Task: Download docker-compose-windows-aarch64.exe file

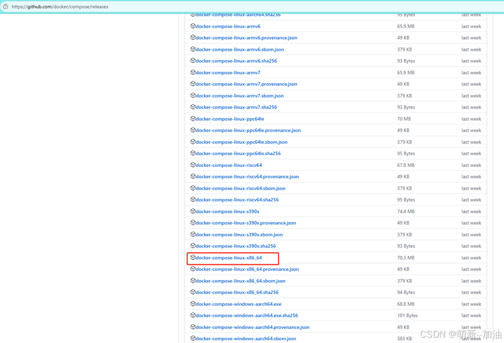Action: [x=238, y=304]
